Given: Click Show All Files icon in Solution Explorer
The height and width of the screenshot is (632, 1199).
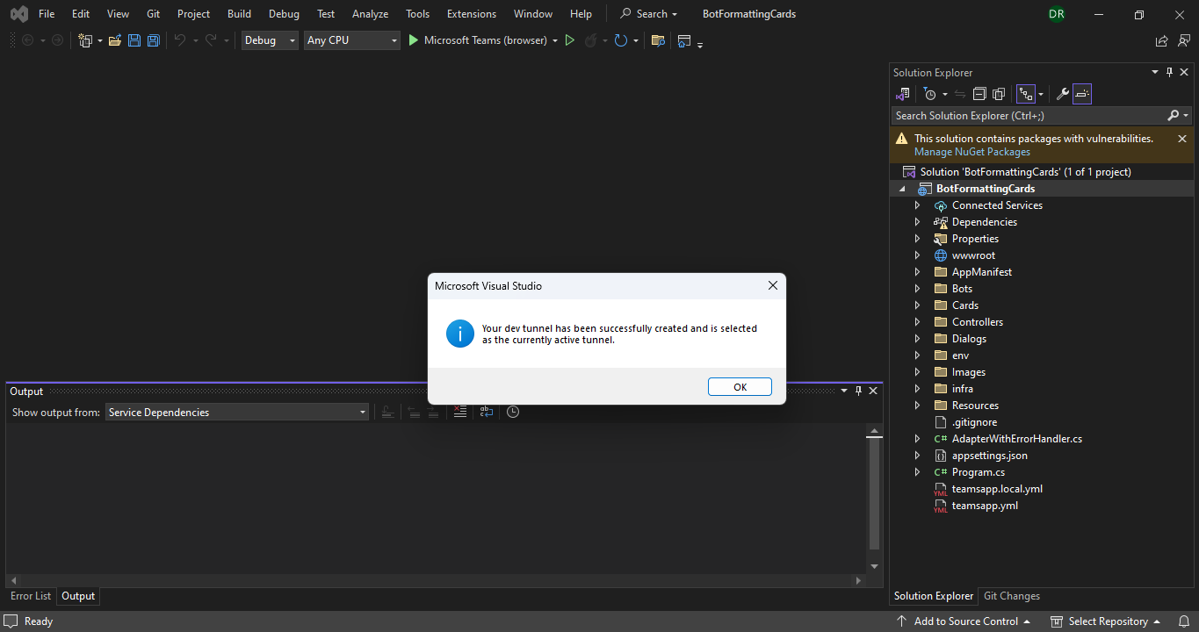Looking at the screenshot, I should click(999, 94).
